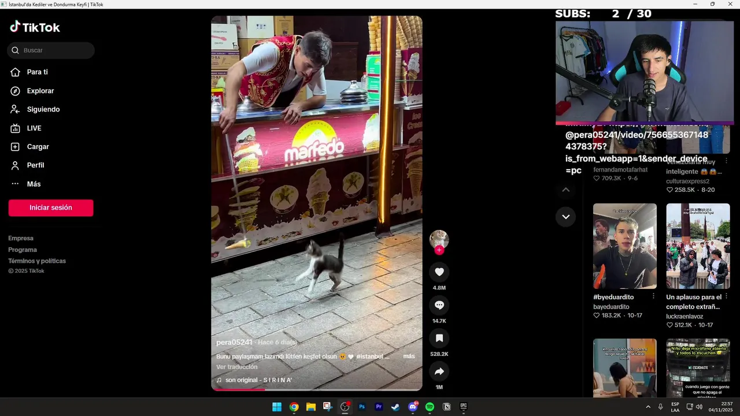Viewport: 740px width, 416px height.
Task: Click microphone icon in system tray
Action: [661, 407]
